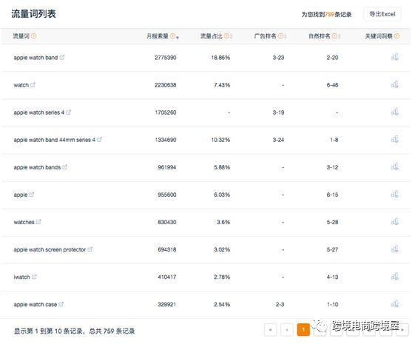Click traffic share value 18.86%

coord(220,58)
